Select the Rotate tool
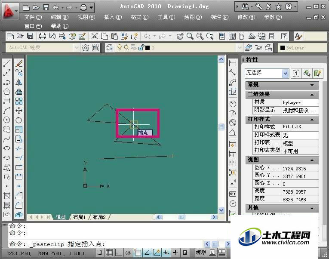This screenshot has width=329, height=259. point(19,120)
